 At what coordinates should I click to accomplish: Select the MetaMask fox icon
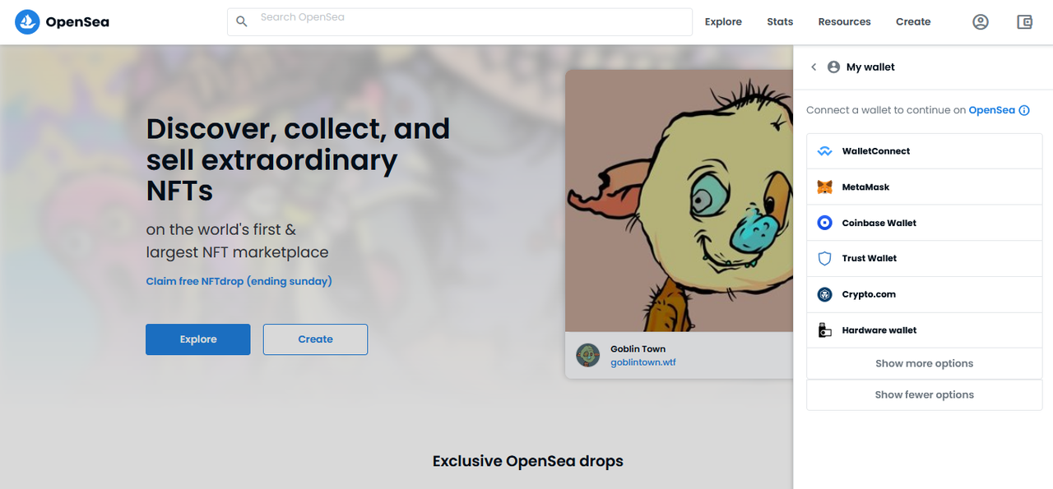pyautogui.click(x=824, y=187)
